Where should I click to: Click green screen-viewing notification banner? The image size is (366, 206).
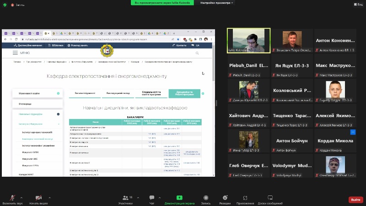click(165, 3)
